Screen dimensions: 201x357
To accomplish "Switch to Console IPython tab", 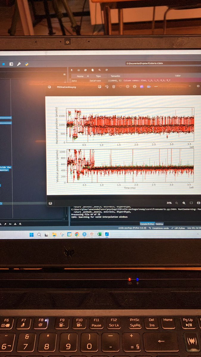I will coord(147,224).
